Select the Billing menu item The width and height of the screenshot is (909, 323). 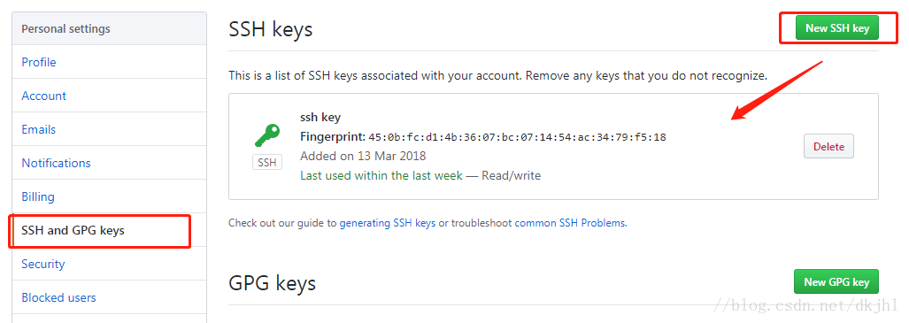[x=38, y=196]
